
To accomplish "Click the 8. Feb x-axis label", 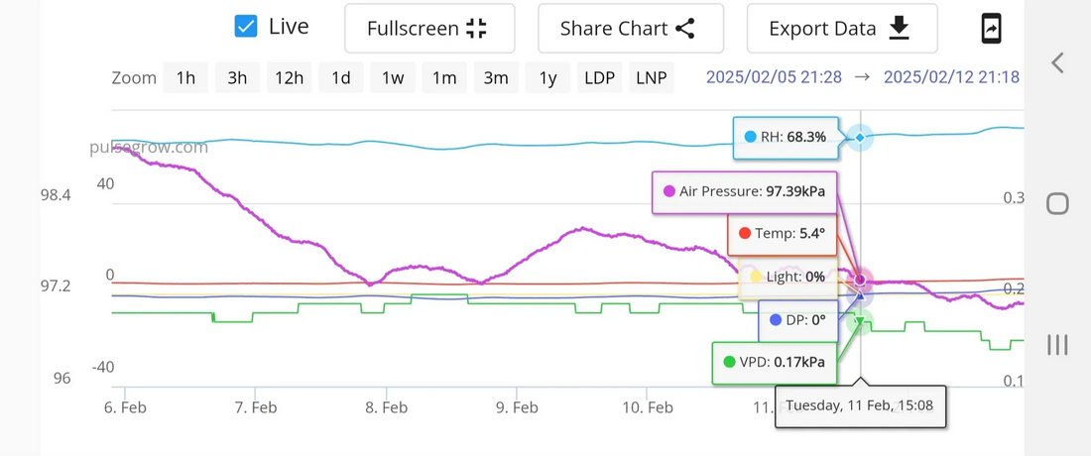I will pos(386,407).
